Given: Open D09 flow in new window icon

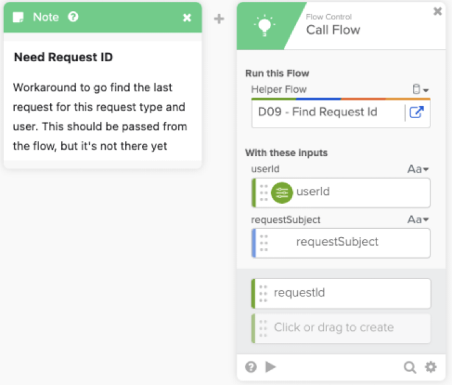Looking at the screenshot, I should [x=417, y=113].
